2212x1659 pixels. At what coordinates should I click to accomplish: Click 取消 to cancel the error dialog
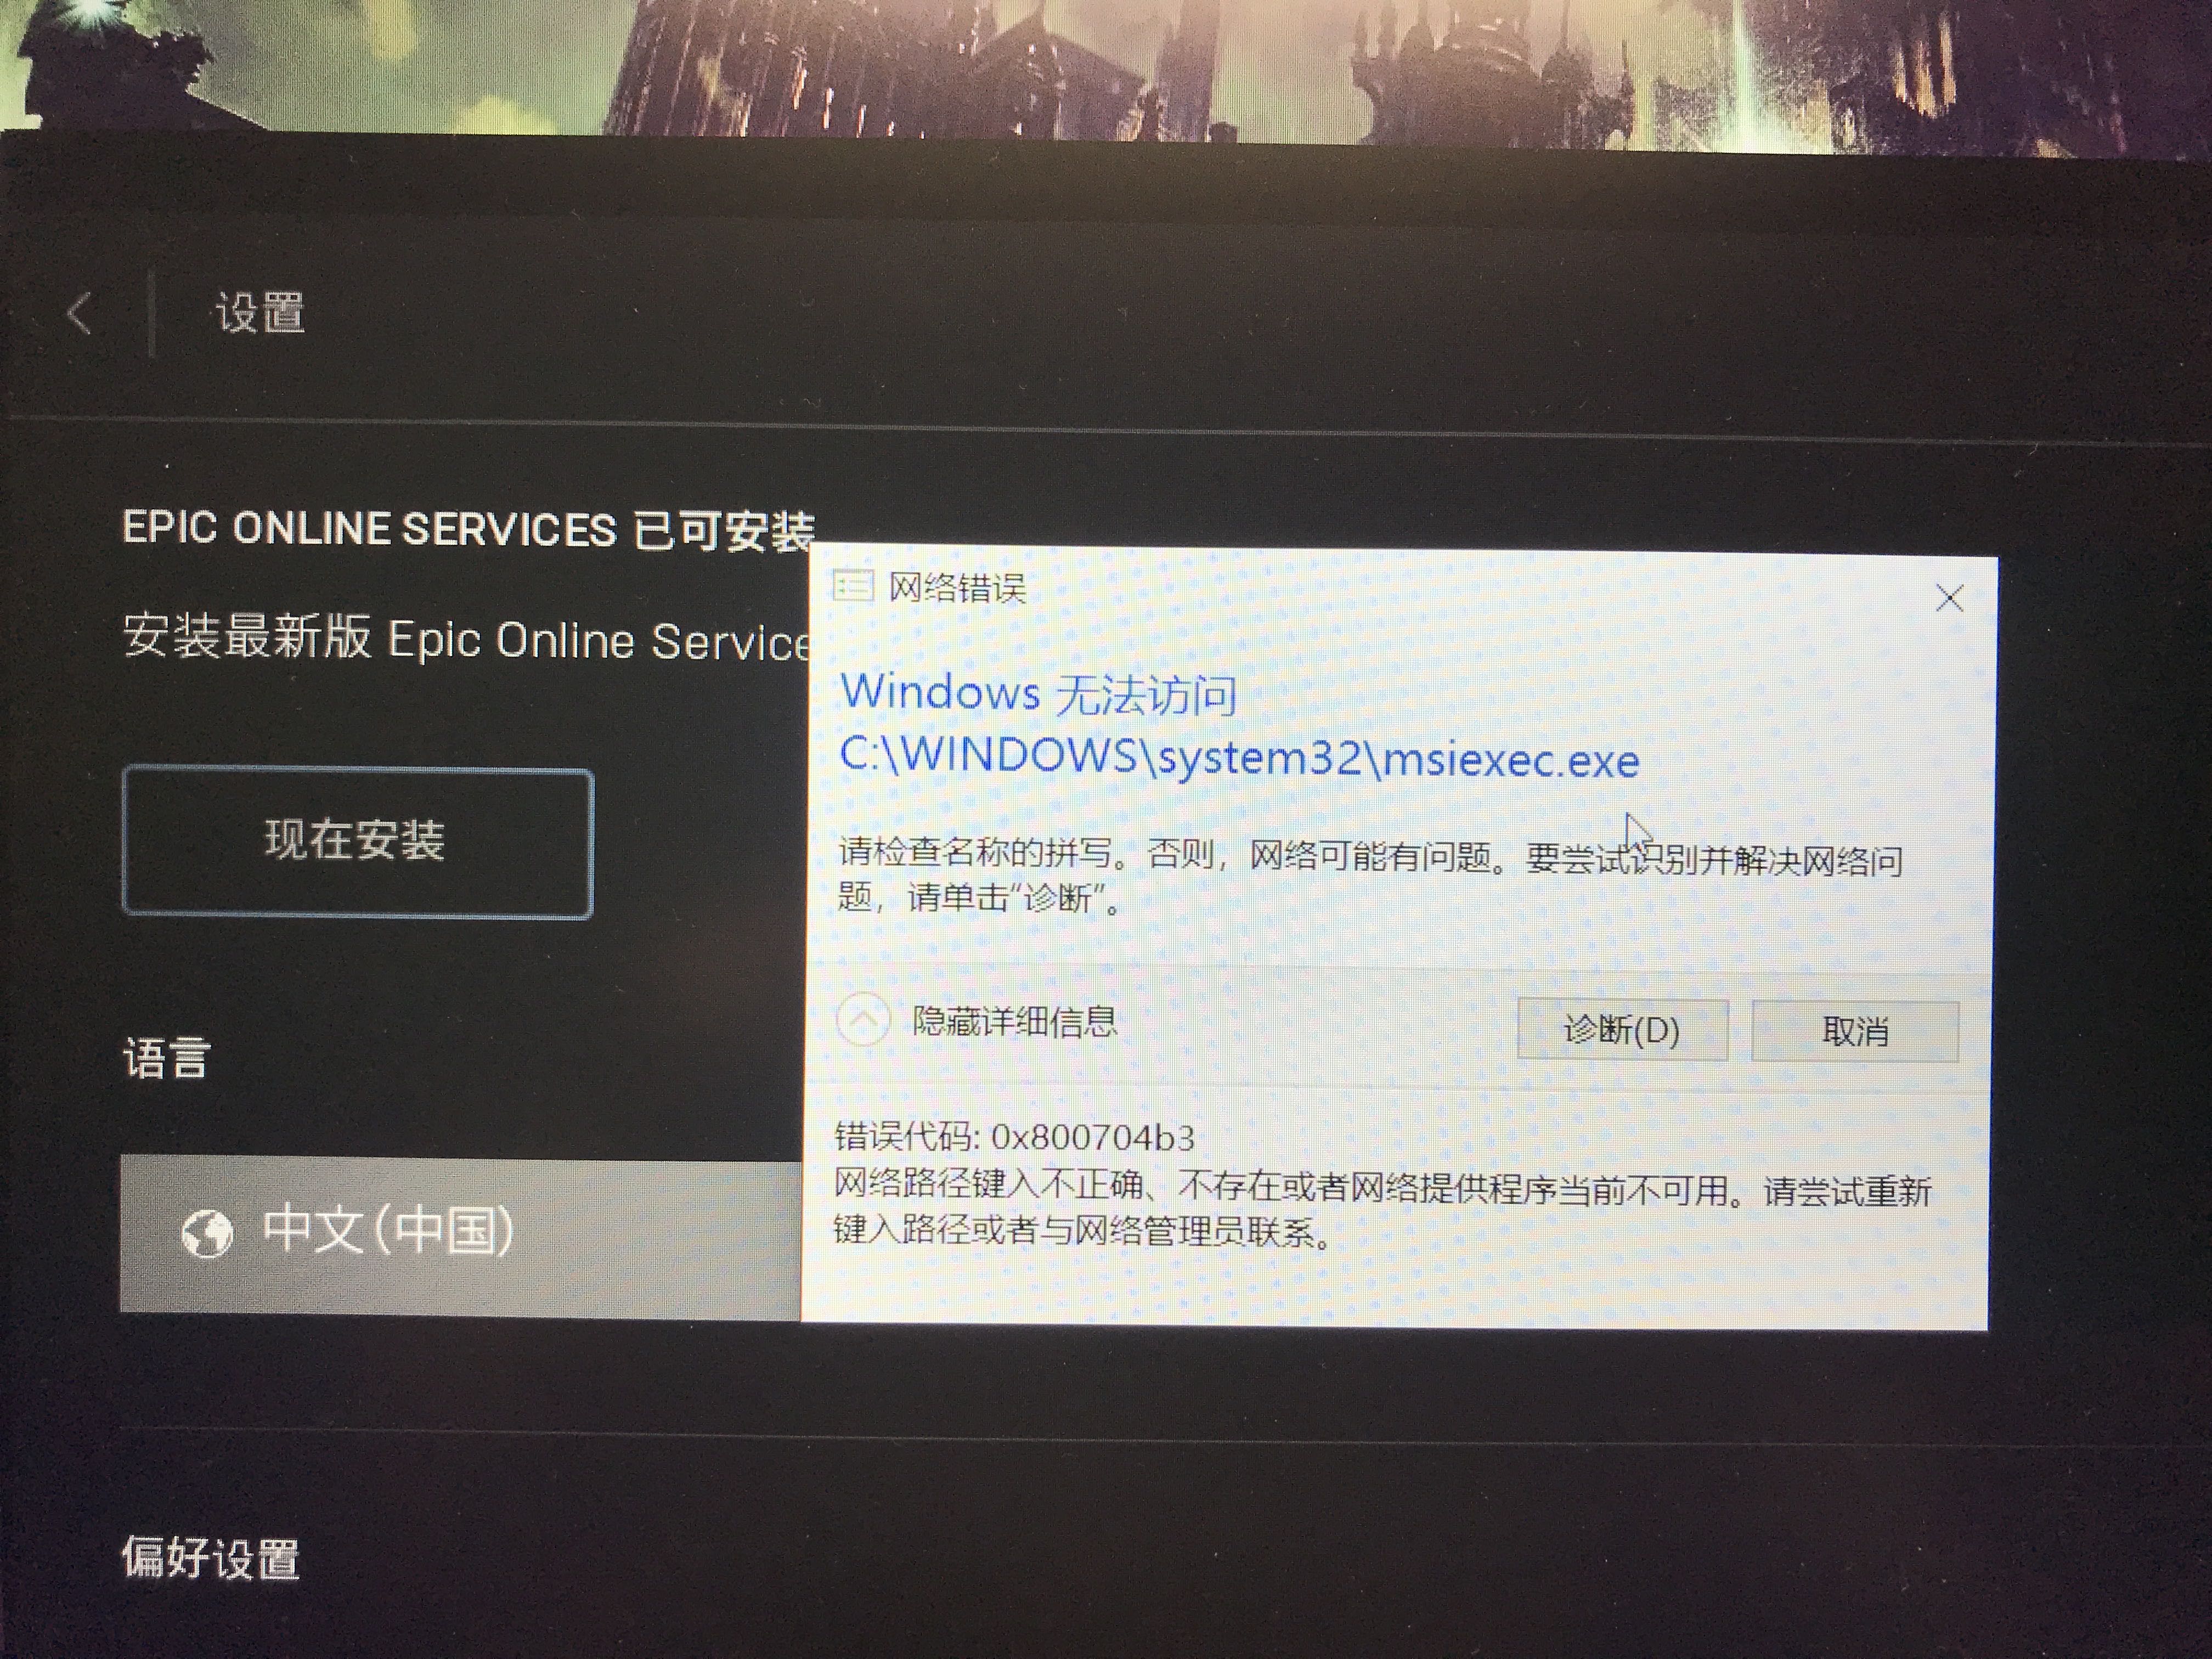pyautogui.click(x=1855, y=1030)
